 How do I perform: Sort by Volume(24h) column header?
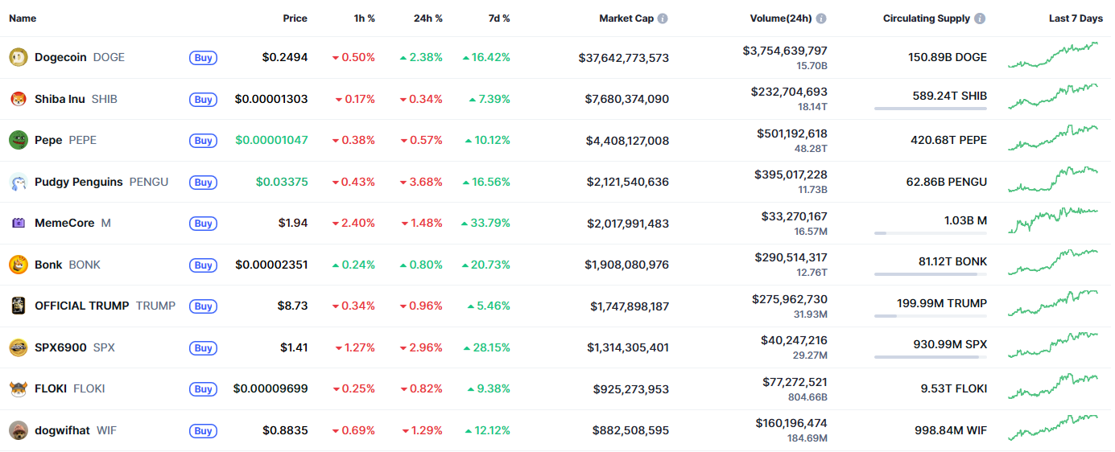coord(781,18)
